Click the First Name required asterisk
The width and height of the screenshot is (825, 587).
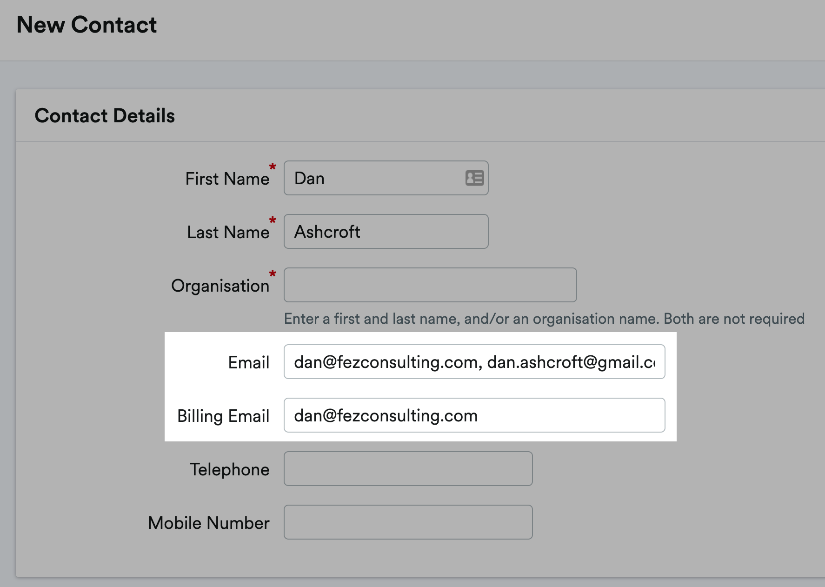[273, 167]
